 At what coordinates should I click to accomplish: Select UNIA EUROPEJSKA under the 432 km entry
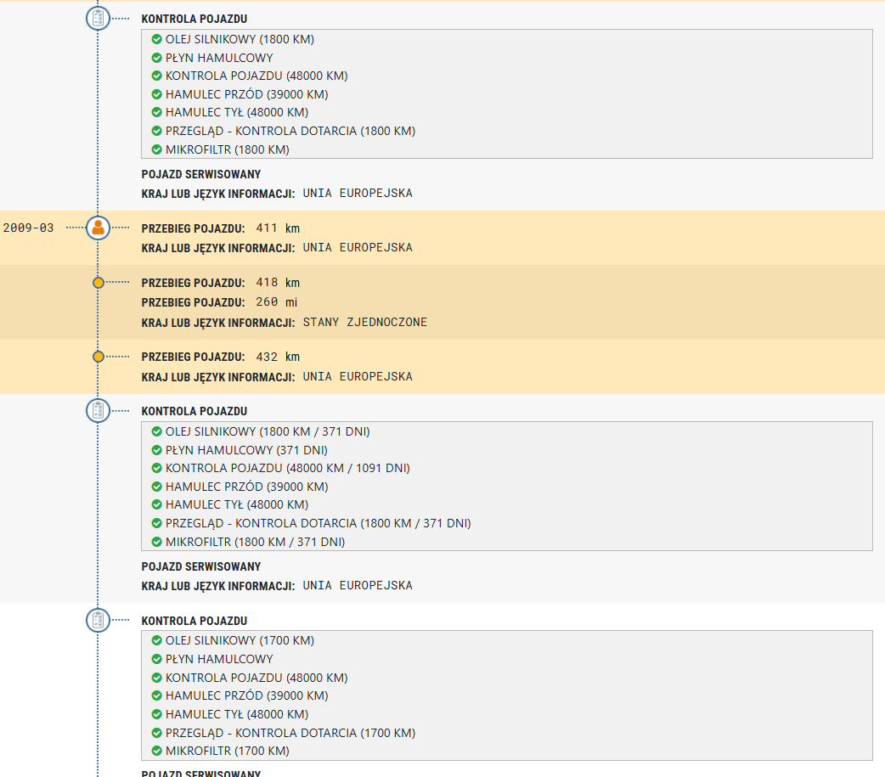[x=358, y=376]
